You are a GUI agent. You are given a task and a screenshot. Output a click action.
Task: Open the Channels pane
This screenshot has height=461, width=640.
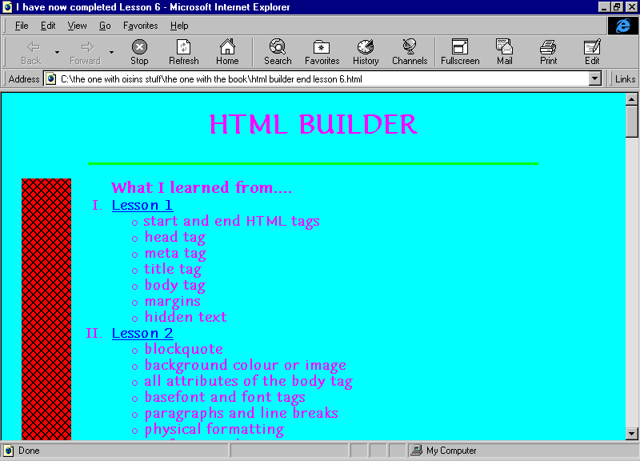(410, 52)
